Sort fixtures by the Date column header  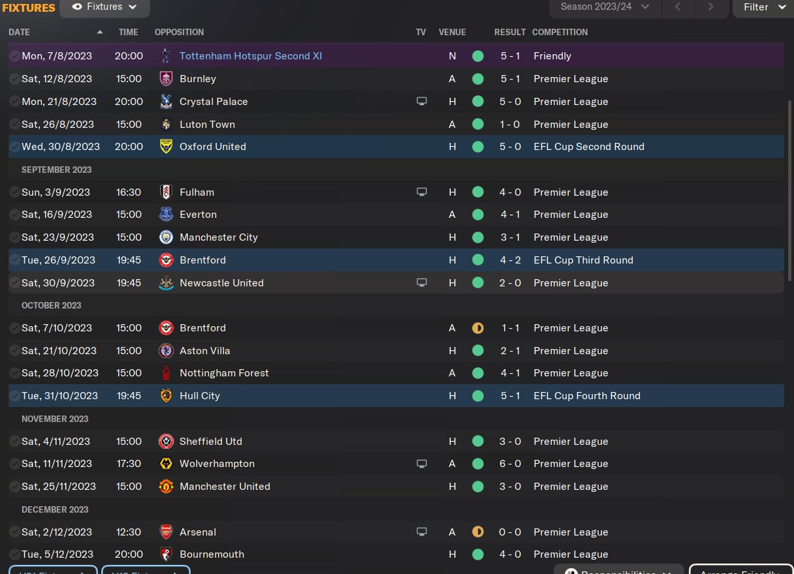pyautogui.click(x=20, y=32)
